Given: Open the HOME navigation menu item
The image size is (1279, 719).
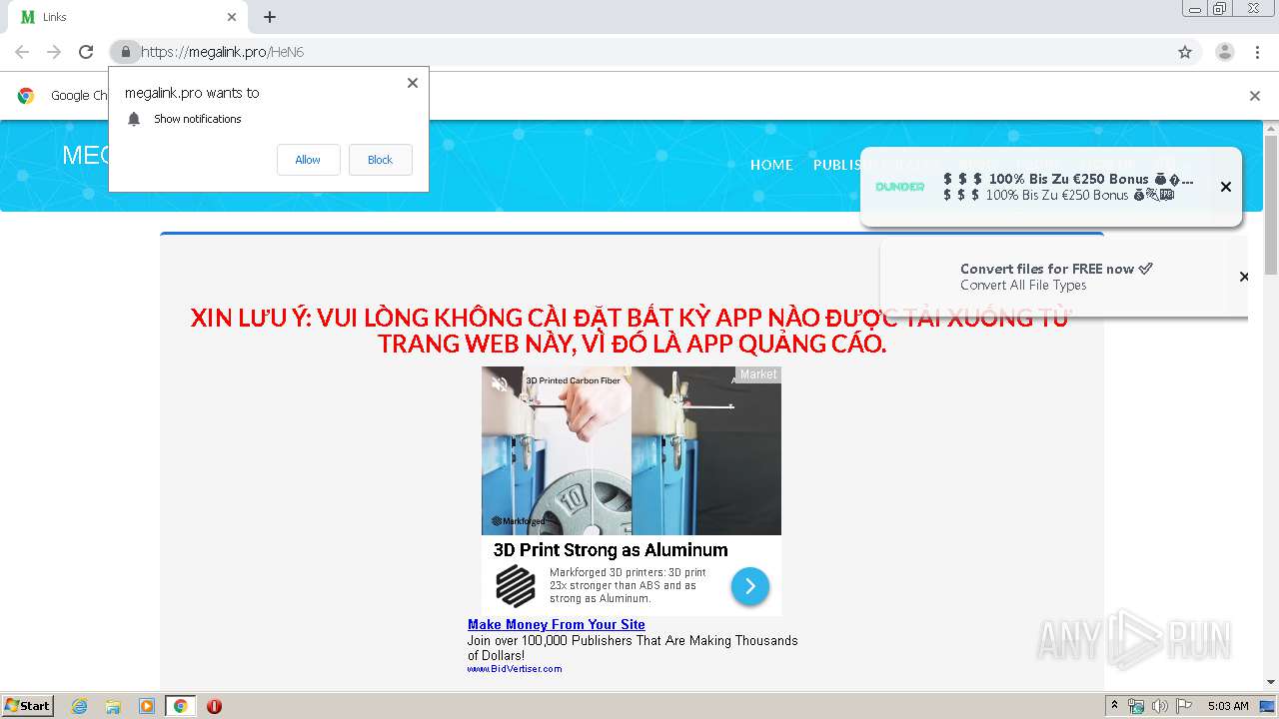Looking at the screenshot, I should pos(771,165).
